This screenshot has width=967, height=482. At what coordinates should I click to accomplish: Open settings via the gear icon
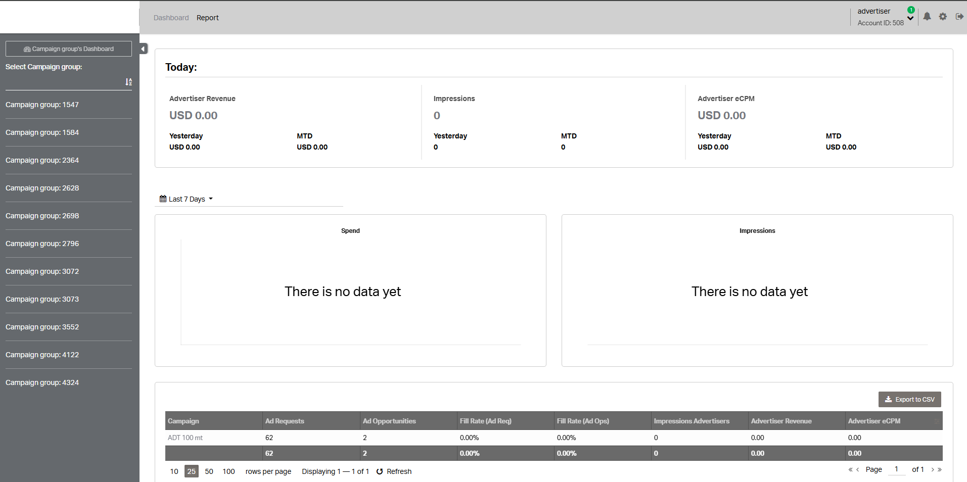pyautogui.click(x=943, y=17)
